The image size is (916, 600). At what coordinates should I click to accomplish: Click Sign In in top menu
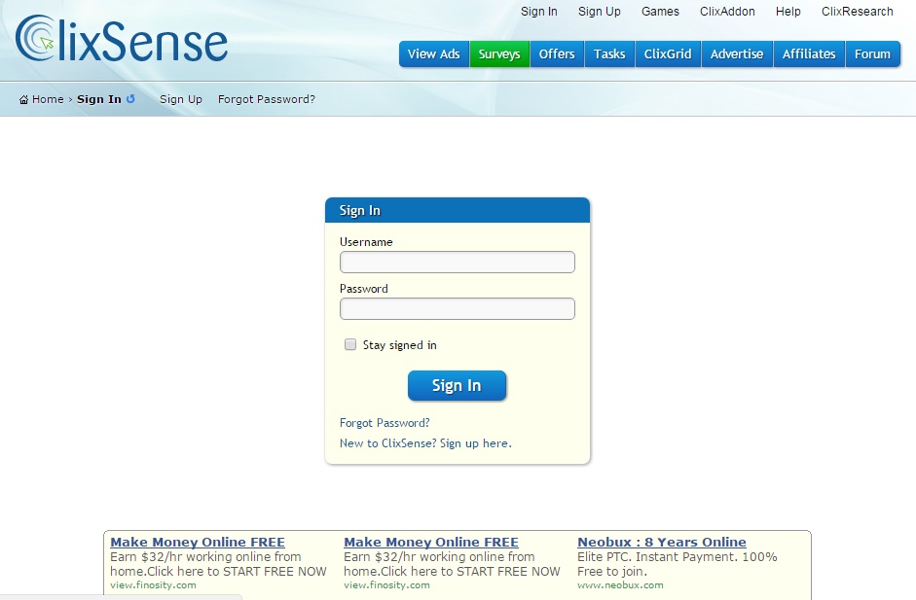539,12
